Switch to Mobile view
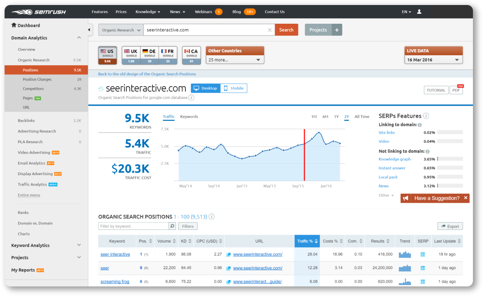483x296 pixels. point(234,88)
